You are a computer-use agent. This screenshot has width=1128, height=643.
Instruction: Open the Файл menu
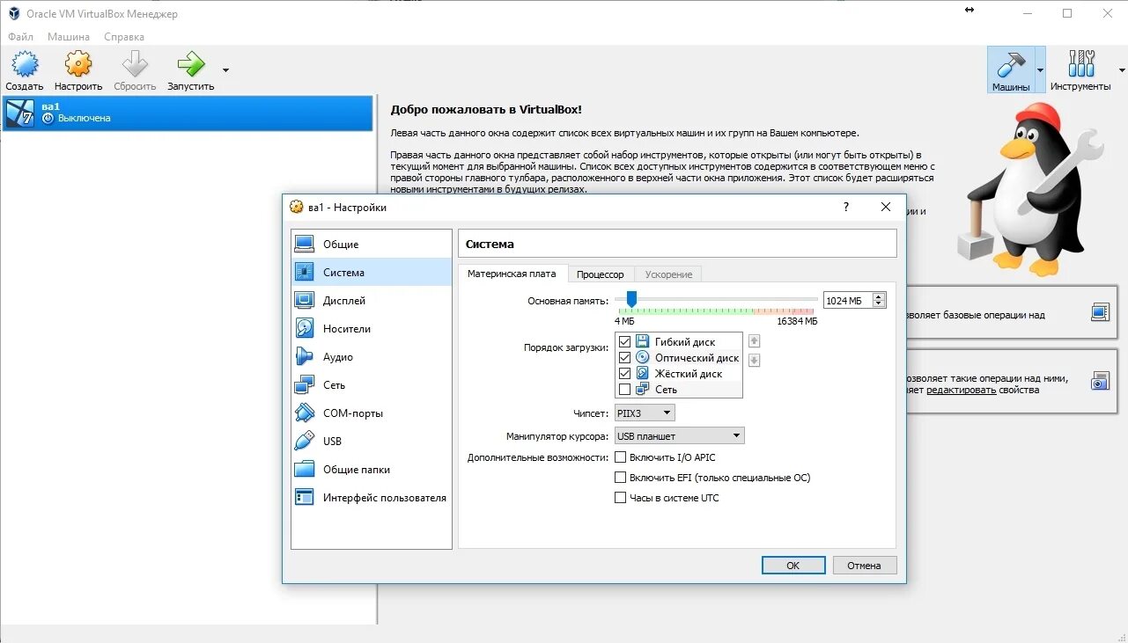(x=20, y=37)
